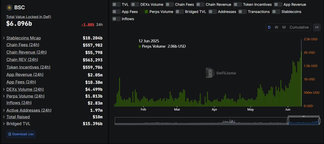The width and height of the screenshot is (324, 144).
Task: Select the D daily interval tab
Action: tap(269, 27)
